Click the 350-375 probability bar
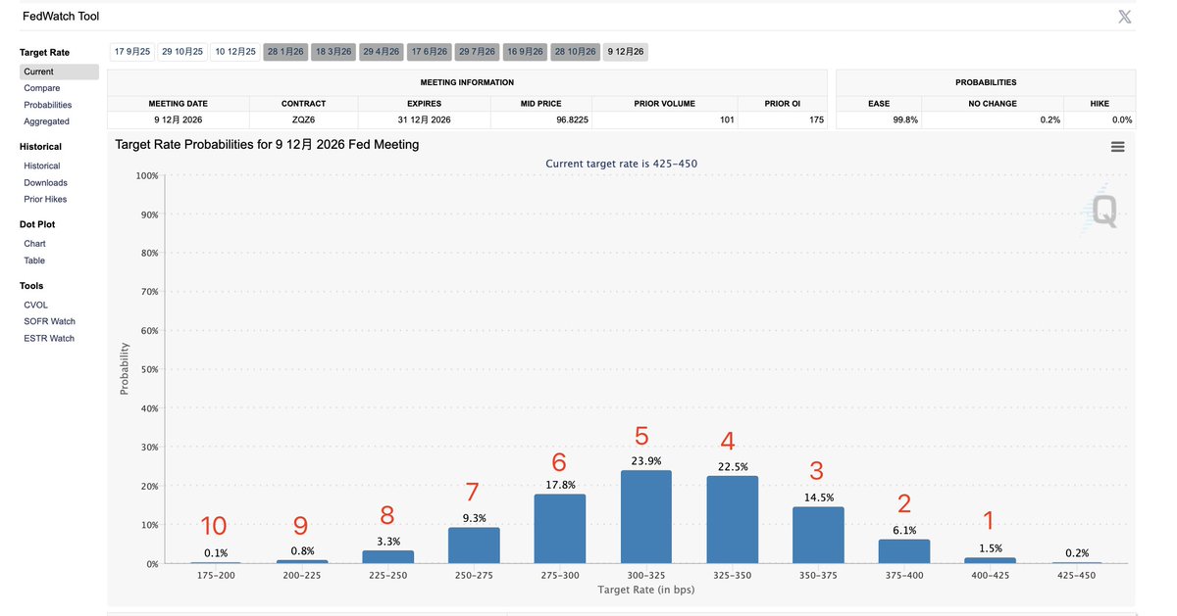The image size is (1177, 616). pyautogui.click(x=818, y=536)
